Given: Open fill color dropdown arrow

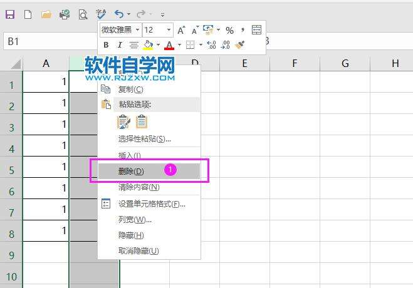Looking at the screenshot, I should tap(158, 45).
